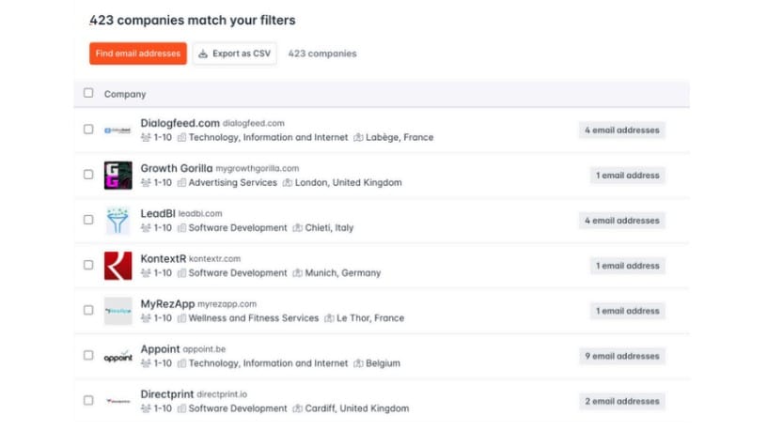Viewport: 783px width, 430px height.
Task: Open the LeadBI company name
Action: pyautogui.click(x=158, y=213)
